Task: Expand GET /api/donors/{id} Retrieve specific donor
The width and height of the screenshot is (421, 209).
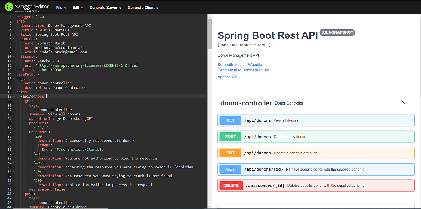Action: click(316, 169)
